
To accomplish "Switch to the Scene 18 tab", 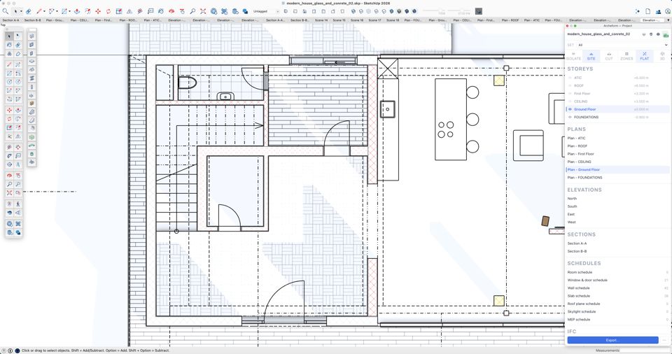I will [x=393, y=20].
